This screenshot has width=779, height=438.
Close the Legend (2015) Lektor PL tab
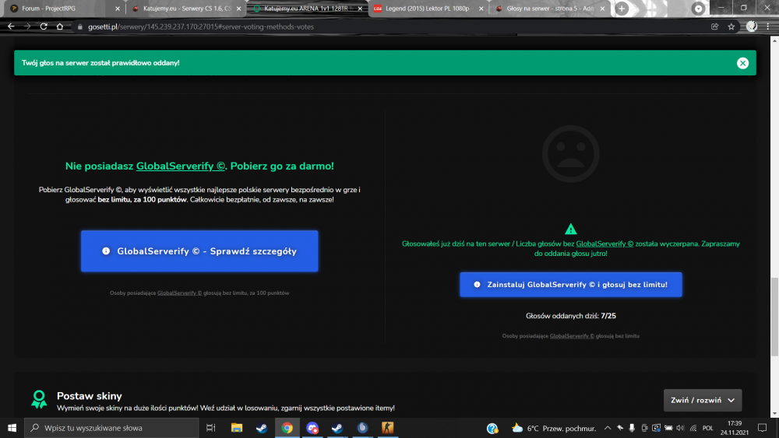[481, 9]
